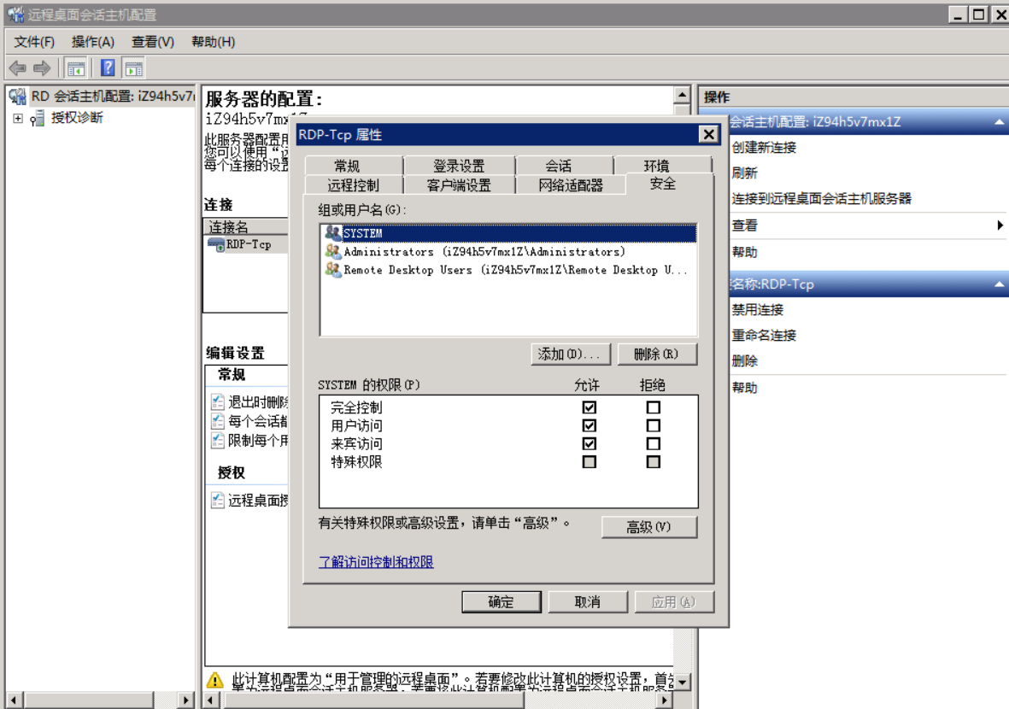Viewport: 1009px width, 709px height.
Task: Collapse the RDP-Tcp actions section header
Action: click(1000, 282)
